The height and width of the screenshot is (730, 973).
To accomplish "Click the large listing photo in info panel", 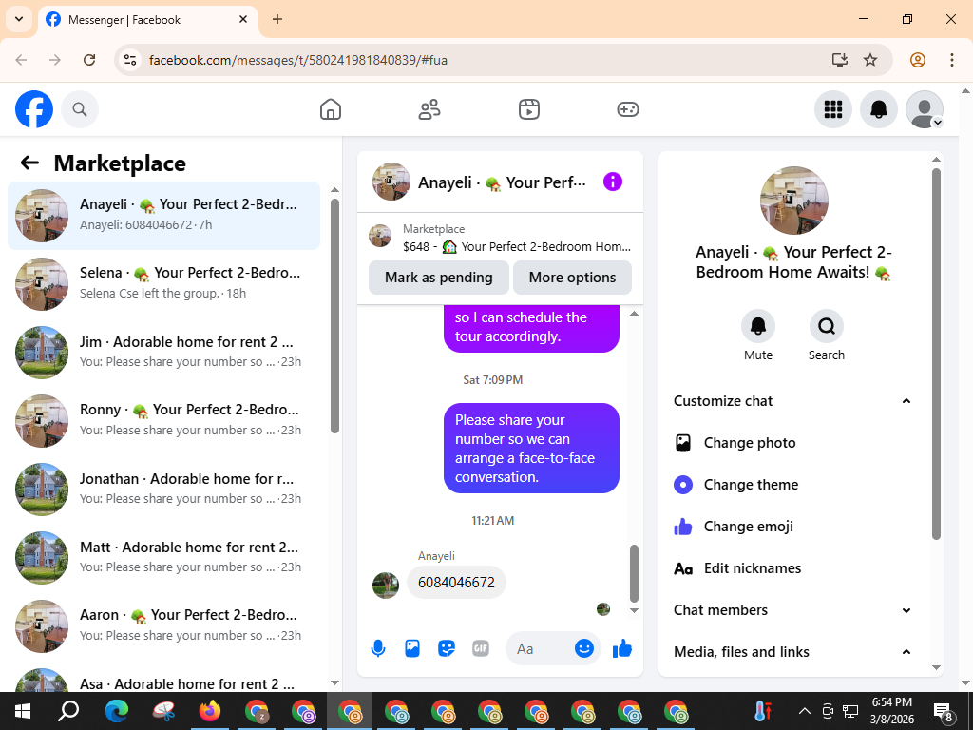I will [793, 201].
